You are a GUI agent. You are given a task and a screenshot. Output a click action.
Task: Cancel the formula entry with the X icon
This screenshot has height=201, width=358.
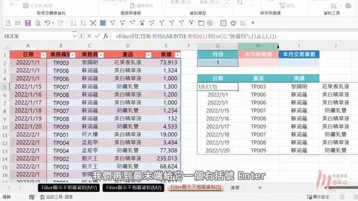pyautogui.click(x=89, y=36)
